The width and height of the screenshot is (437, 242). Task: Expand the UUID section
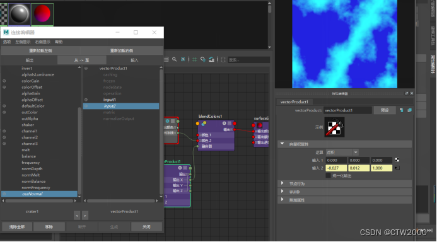pos(282,192)
